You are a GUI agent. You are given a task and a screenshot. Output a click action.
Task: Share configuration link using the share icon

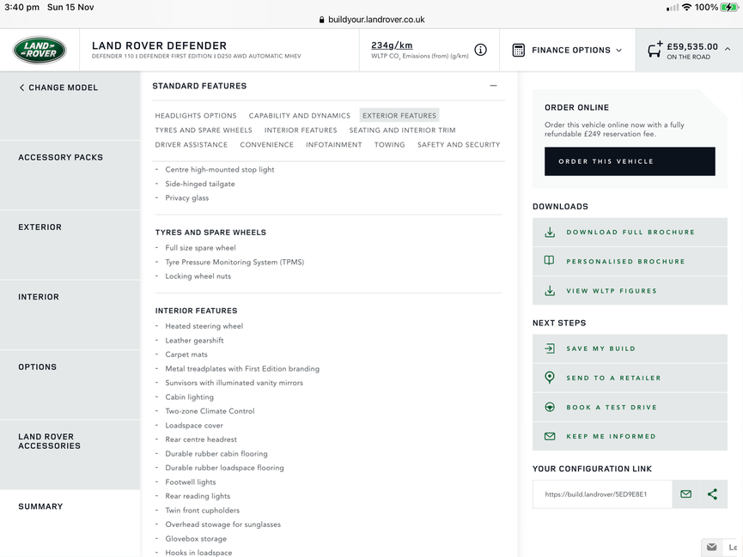712,494
